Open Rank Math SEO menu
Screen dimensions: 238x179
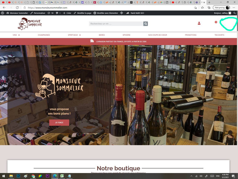[x=135, y=13]
